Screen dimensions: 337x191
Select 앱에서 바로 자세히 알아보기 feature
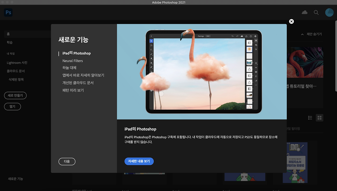(83, 75)
